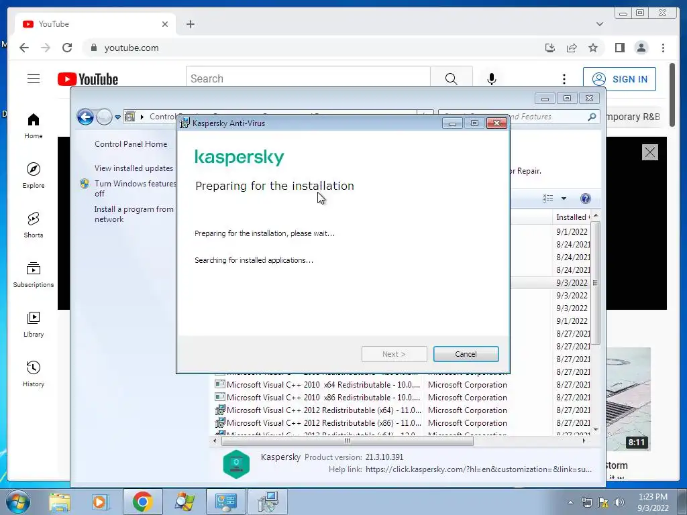Switch to Chrome in the taskbar

pyautogui.click(x=142, y=502)
